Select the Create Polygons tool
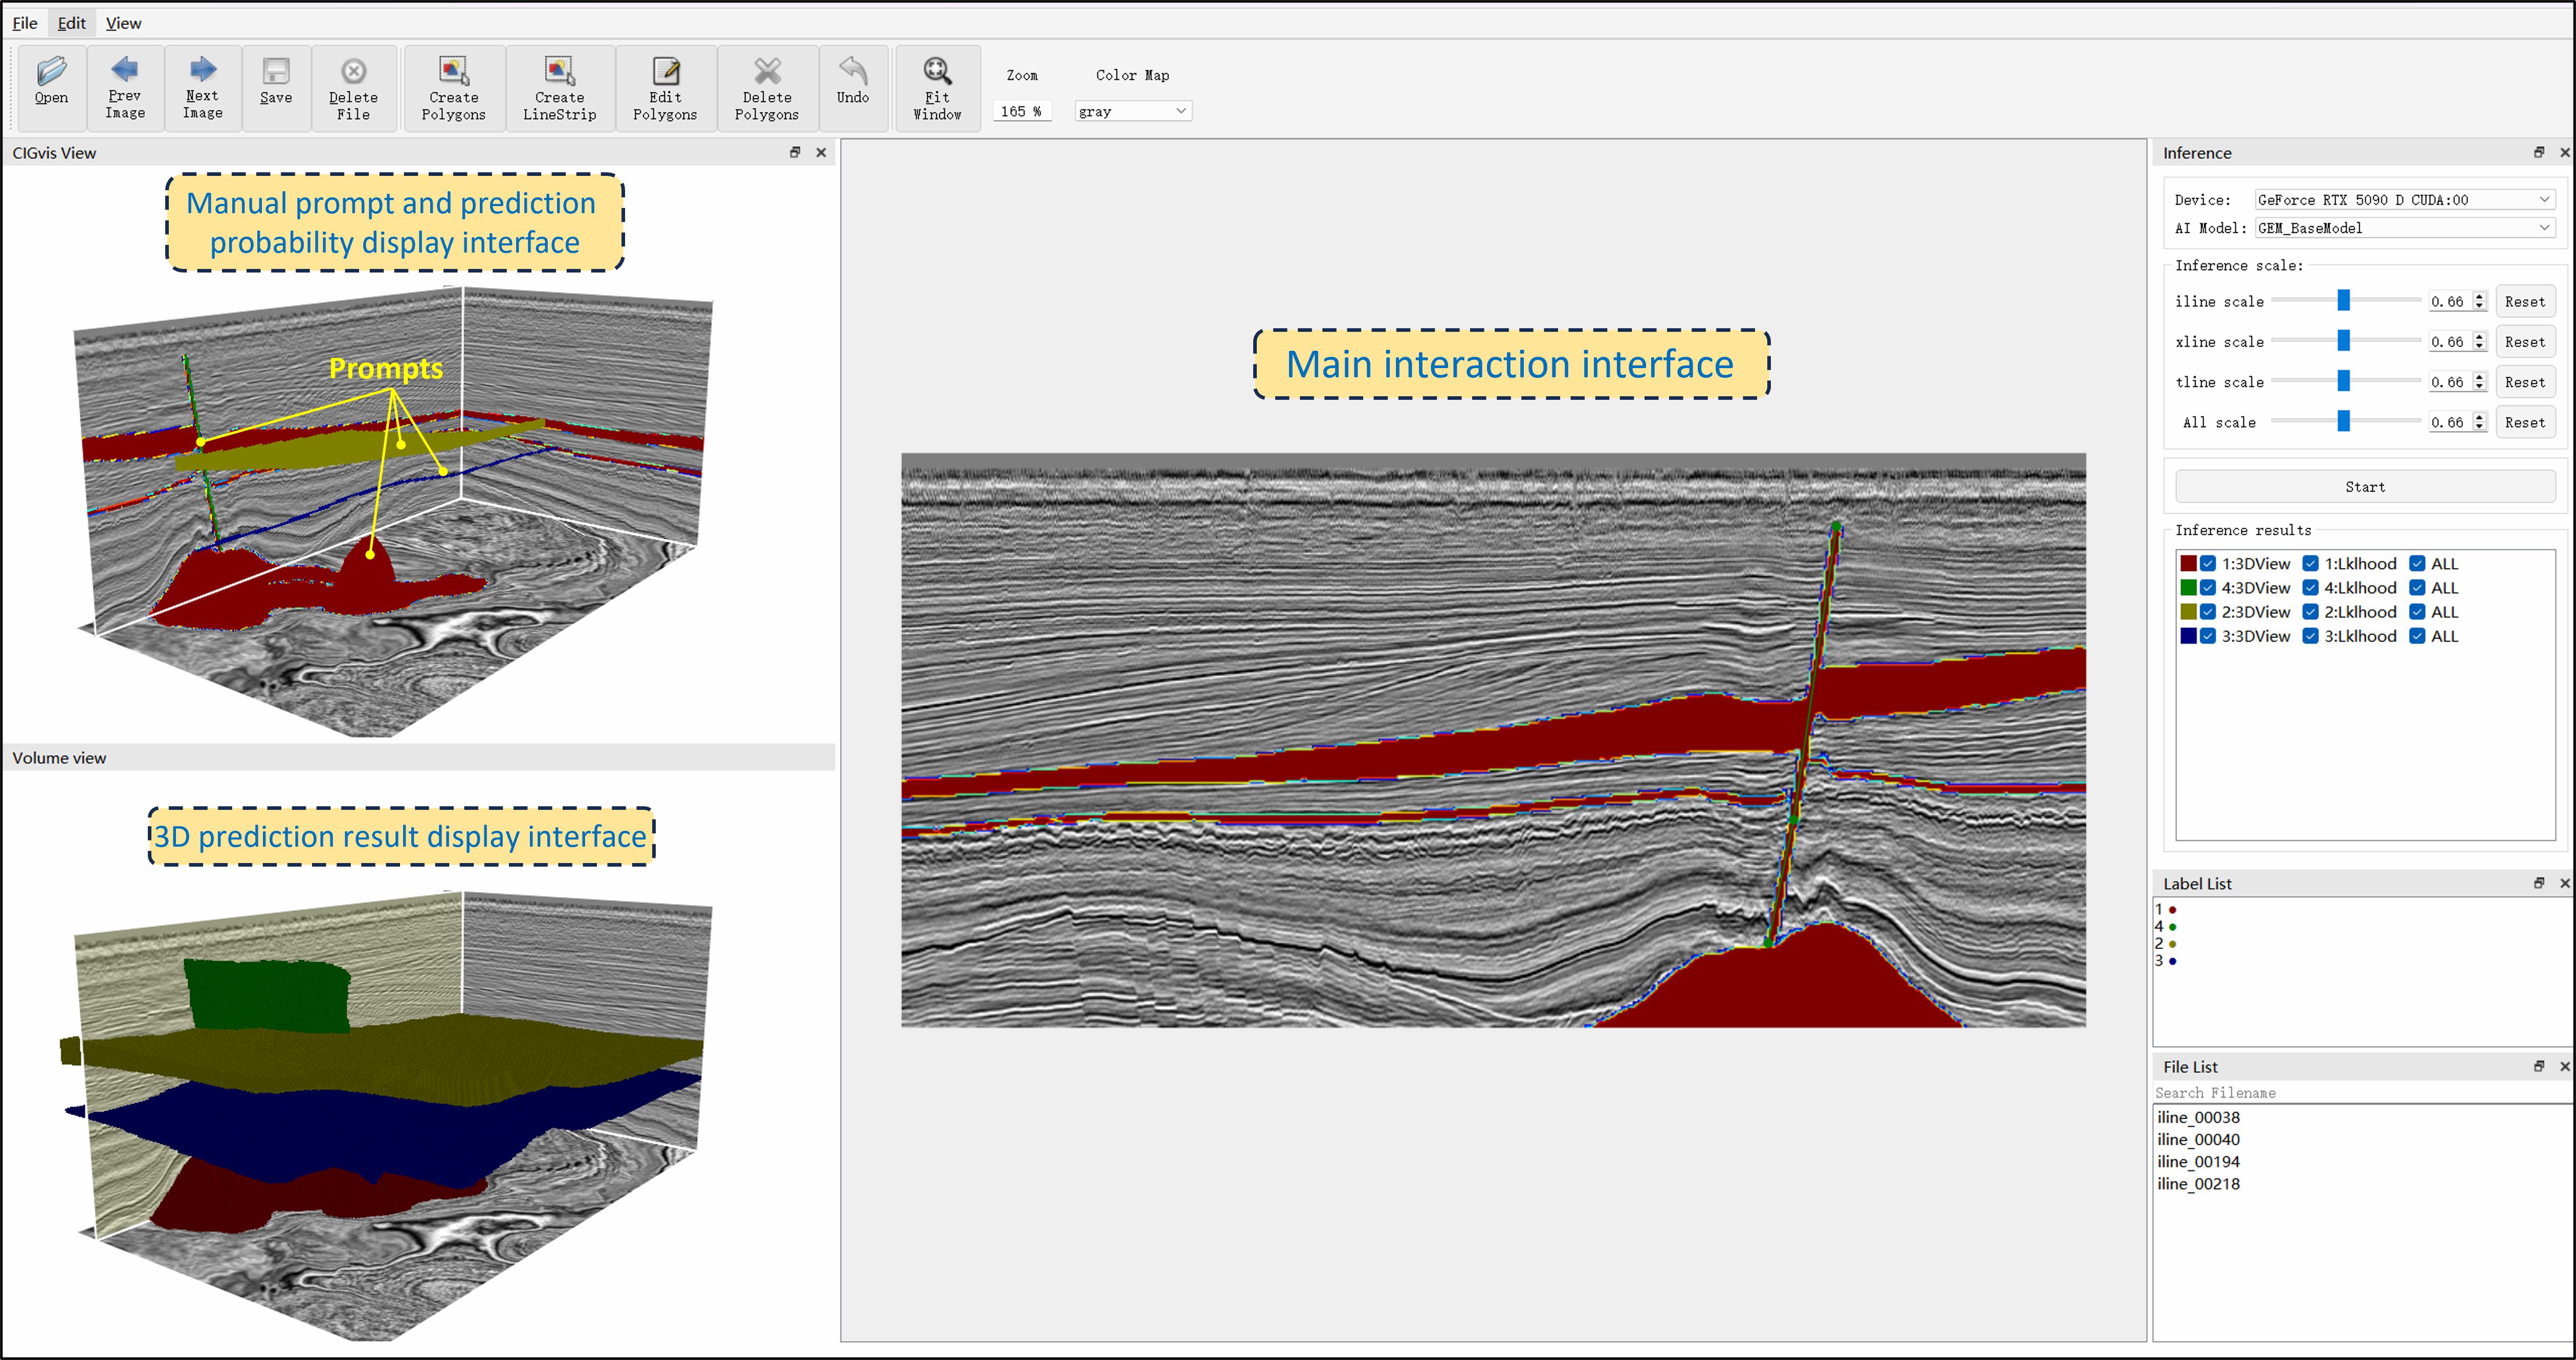This screenshot has width=2576, height=1360. click(x=453, y=87)
